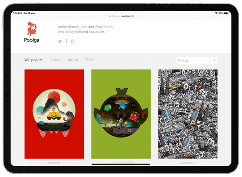This screenshot has height=177, width=242.
Task: Tap the Sat 11 May date text
Action: 29,13
